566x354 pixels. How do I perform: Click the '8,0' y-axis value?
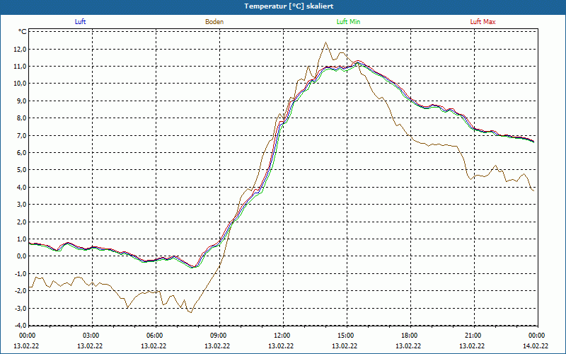[x=22, y=118]
